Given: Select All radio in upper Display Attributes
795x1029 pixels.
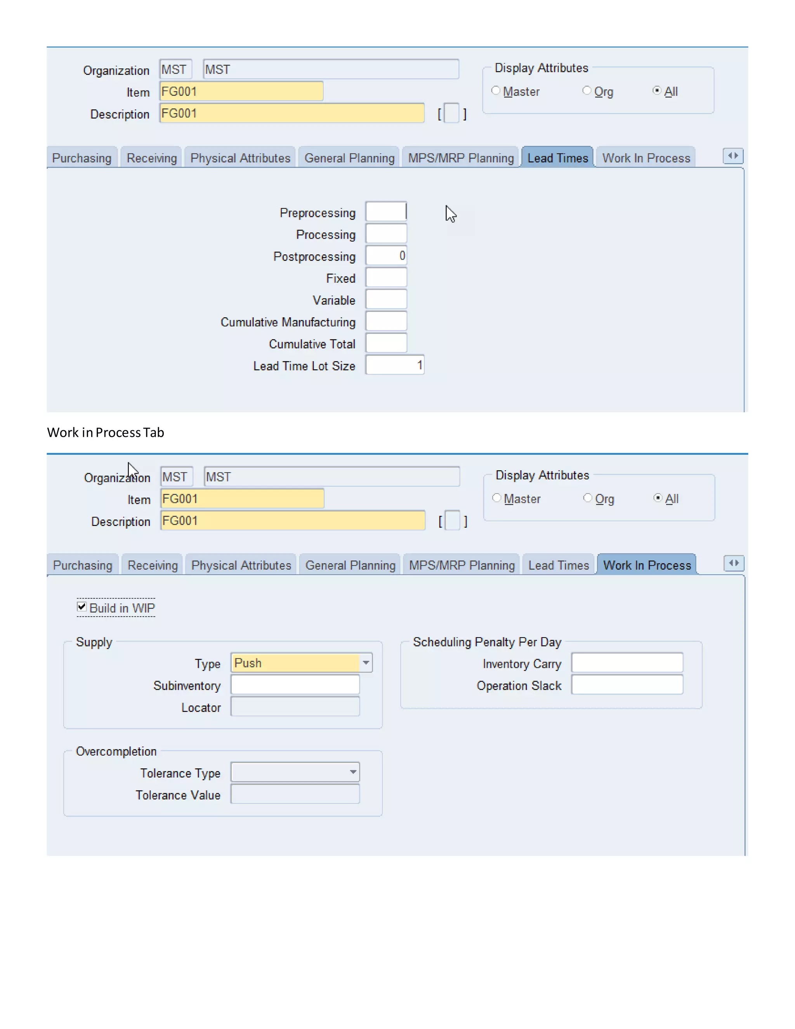Looking at the screenshot, I should [656, 90].
